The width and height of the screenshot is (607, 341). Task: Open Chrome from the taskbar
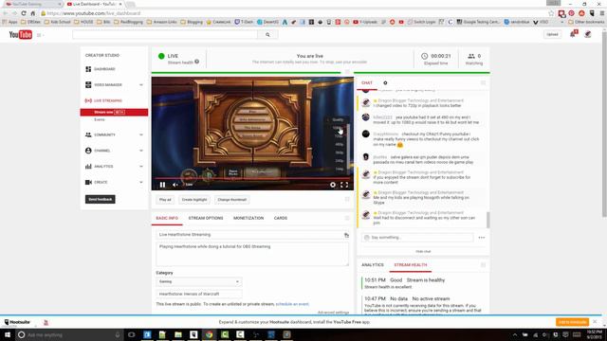tap(209, 334)
